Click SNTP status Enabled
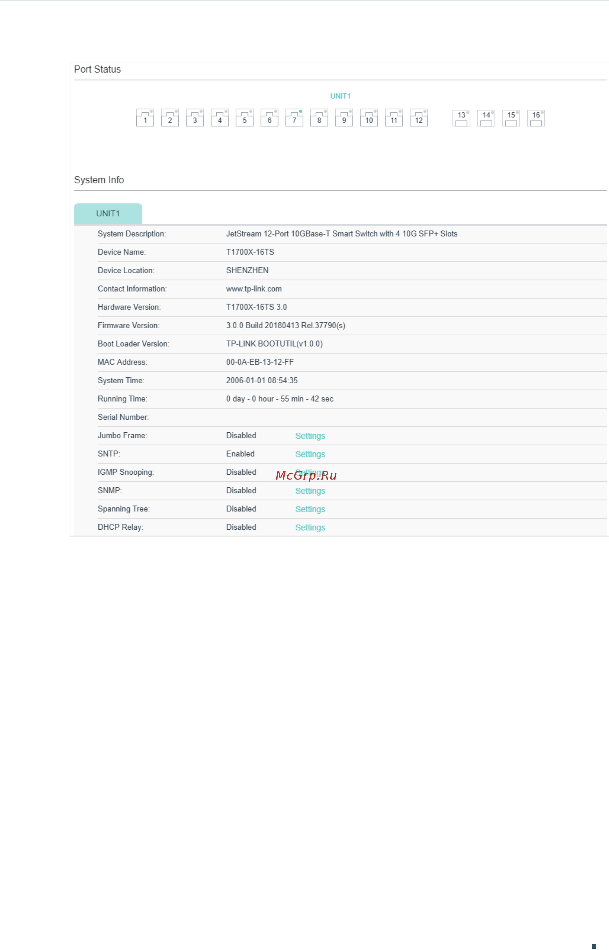Screen dimensions: 609x950 point(240,454)
